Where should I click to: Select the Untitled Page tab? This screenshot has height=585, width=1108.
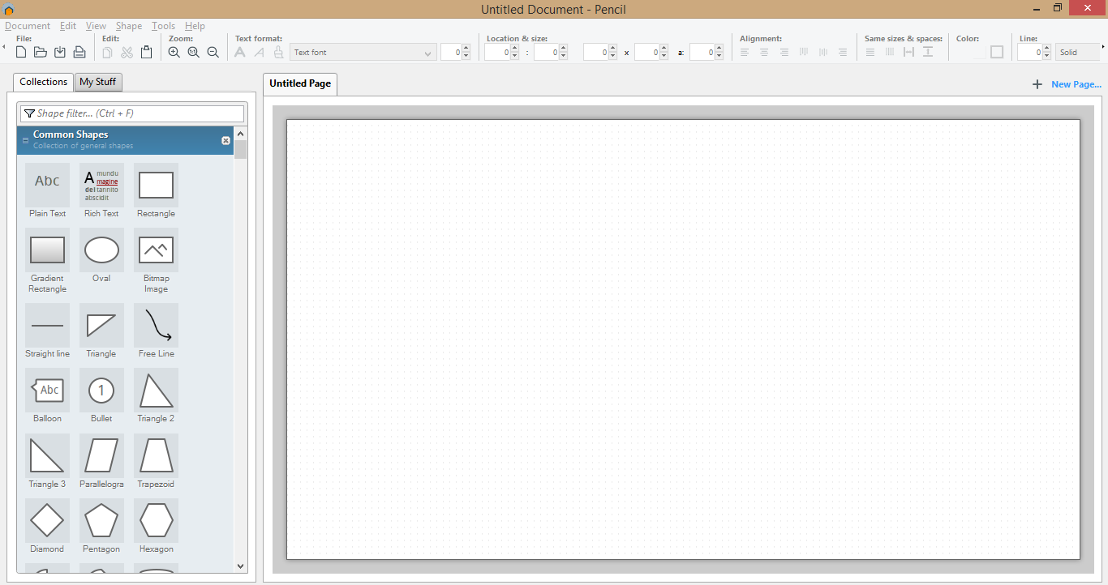coord(300,83)
